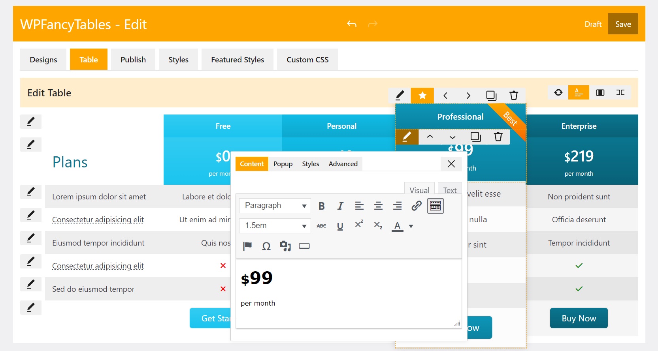Click the Enterprise column header
Screen dimensions: 658x351
coord(579,126)
